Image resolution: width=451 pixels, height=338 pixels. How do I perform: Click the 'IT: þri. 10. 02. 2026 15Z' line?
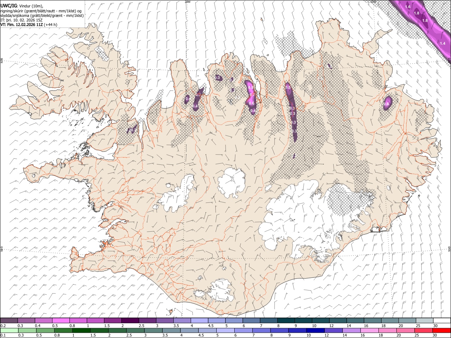click(21, 20)
